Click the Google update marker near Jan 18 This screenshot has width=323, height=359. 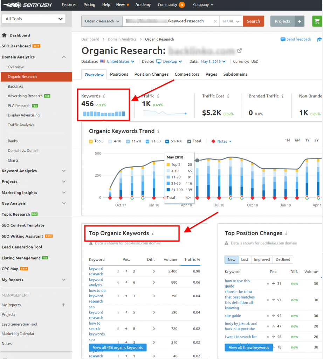pyautogui.click(x=143, y=198)
